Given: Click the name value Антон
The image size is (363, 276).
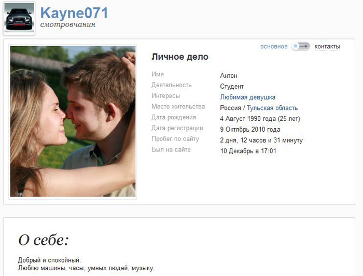Looking at the screenshot, I should point(229,76).
